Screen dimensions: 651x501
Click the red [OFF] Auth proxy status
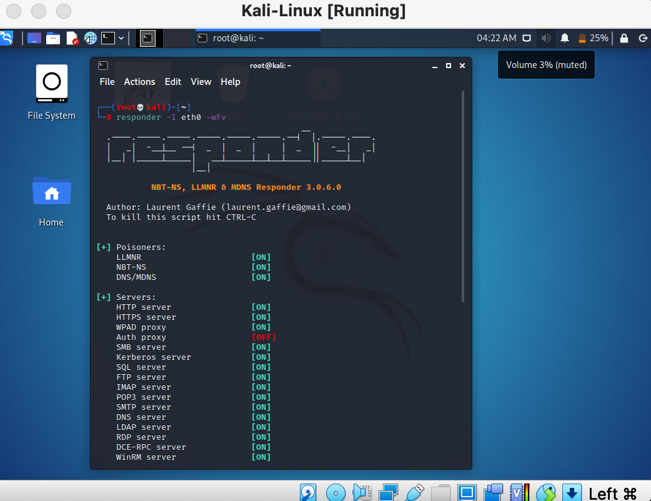264,337
